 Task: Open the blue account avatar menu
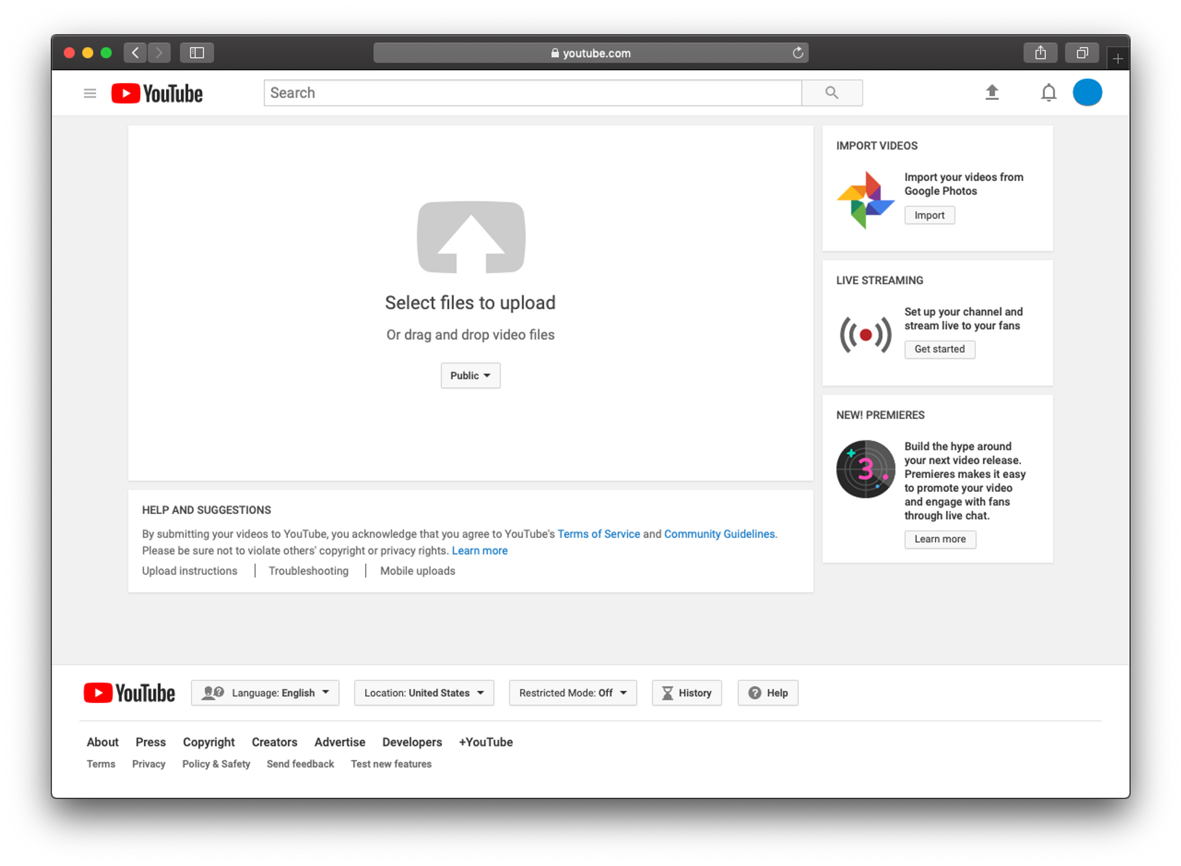[x=1087, y=92]
